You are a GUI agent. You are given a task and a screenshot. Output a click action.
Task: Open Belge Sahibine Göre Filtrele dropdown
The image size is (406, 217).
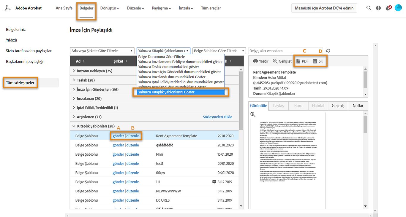click(219, 51)
